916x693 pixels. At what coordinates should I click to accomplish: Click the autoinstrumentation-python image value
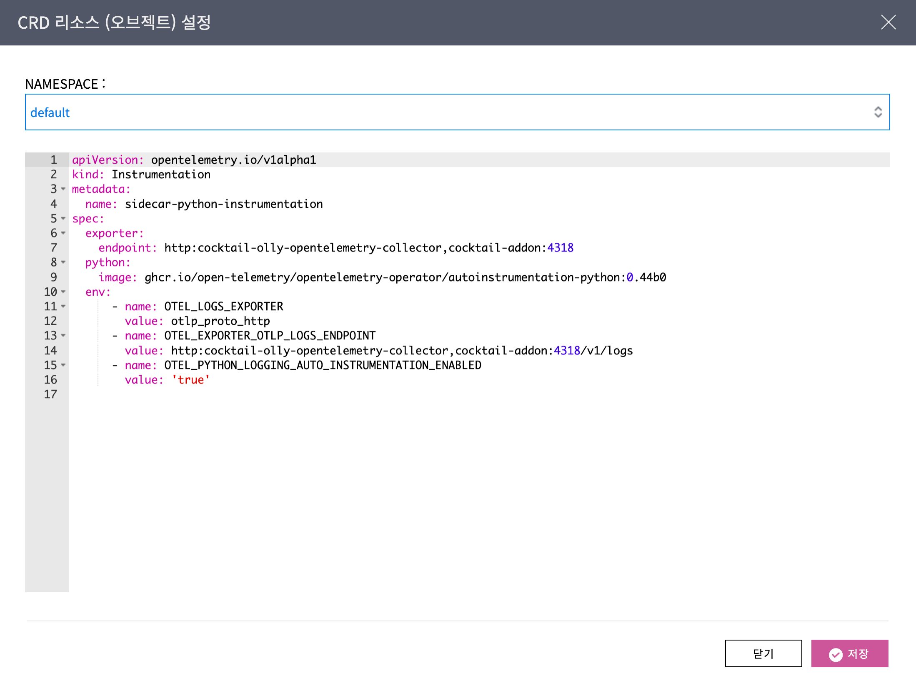[404, 277]
